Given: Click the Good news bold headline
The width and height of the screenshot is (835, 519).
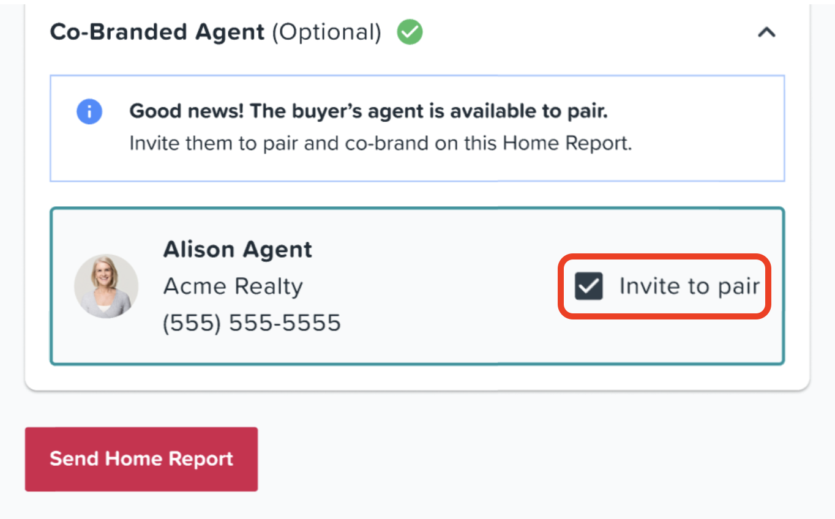Looking at the screenshot, I should point(369,111).
